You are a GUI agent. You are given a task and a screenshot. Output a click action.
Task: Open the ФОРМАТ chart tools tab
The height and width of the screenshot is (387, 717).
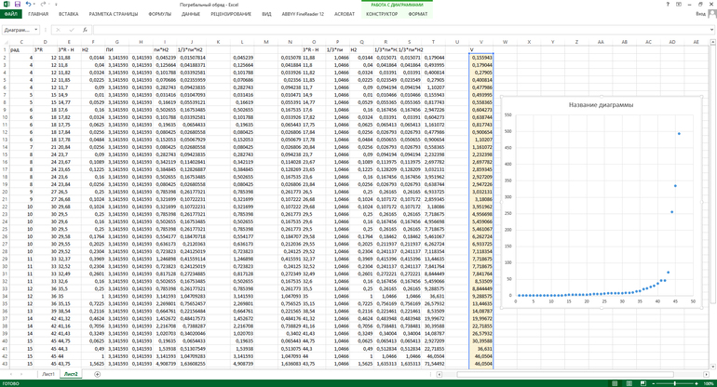coord(418,14)
